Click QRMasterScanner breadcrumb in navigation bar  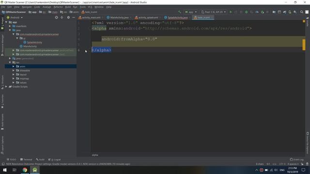(x=14, y=12)
